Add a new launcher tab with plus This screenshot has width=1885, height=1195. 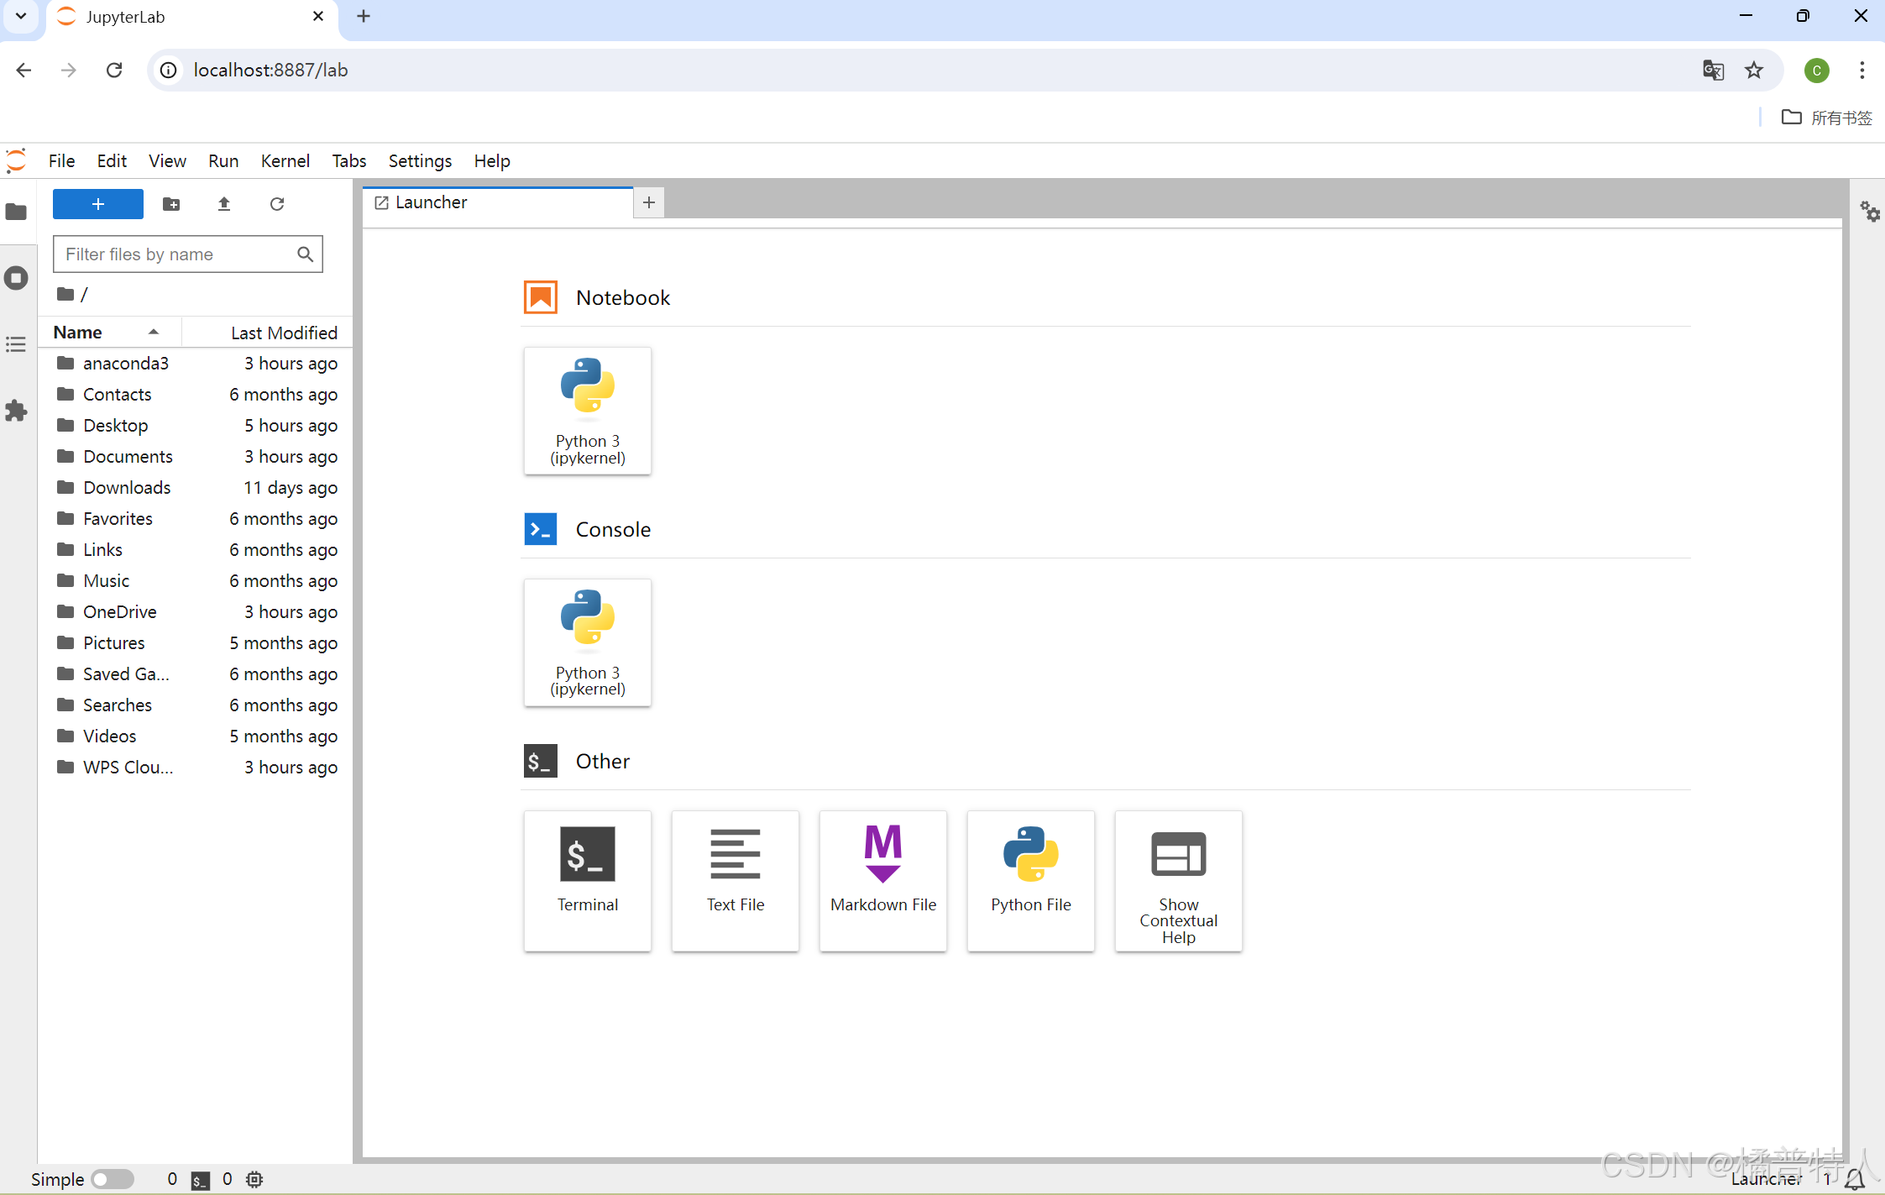point(649,202)
